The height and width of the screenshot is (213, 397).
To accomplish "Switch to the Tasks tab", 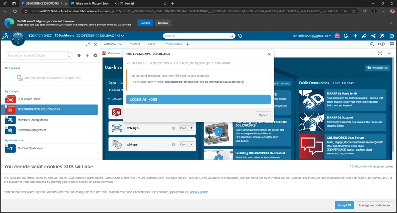I will click(x=151, y=44).
